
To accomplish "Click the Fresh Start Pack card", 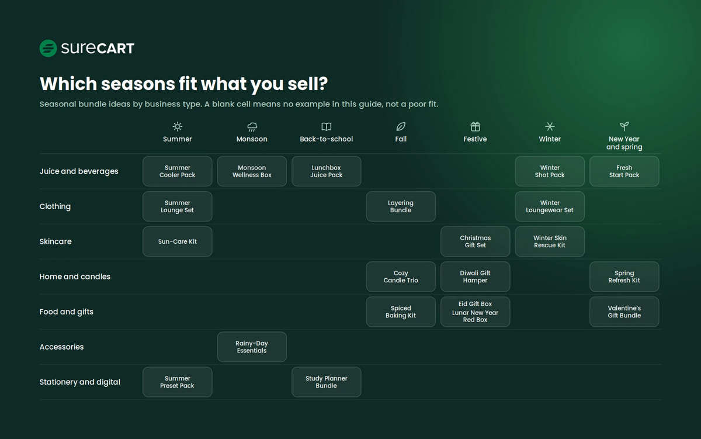I will click(624, 171).
